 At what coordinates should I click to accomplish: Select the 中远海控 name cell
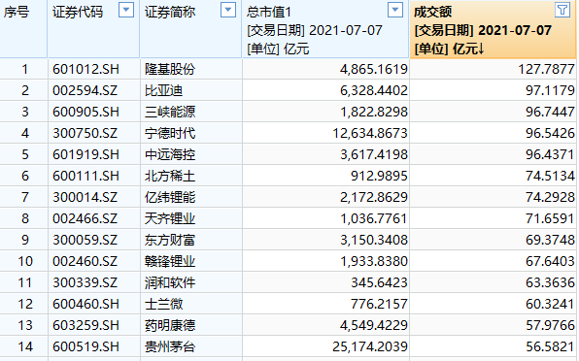[x=191, y=154]
